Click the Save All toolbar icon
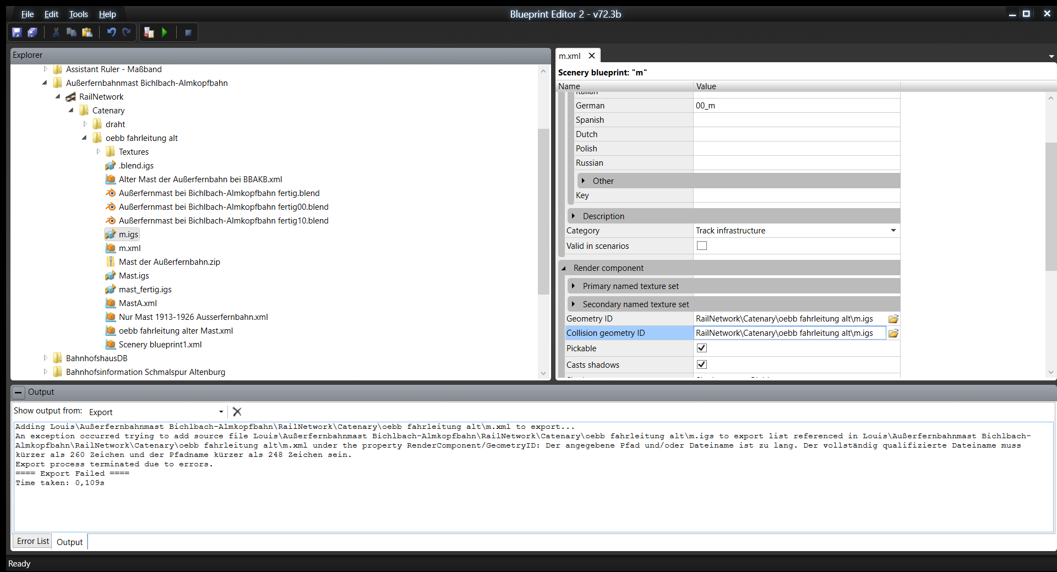 click(x=32, y=32)
